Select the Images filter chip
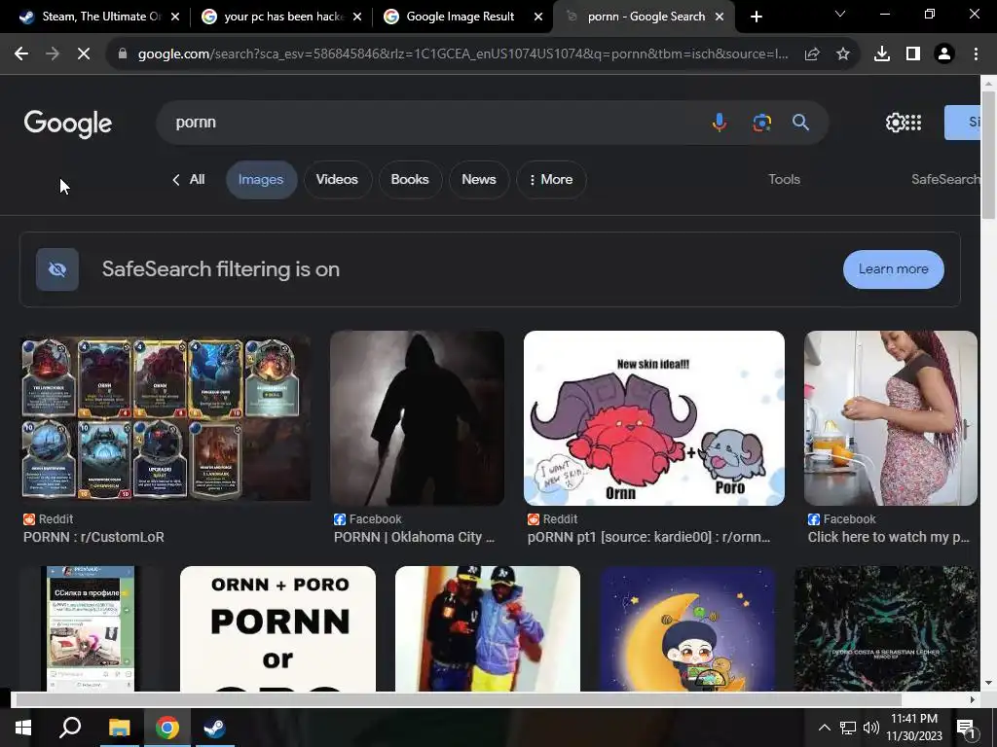 click(x=261, y=180)
